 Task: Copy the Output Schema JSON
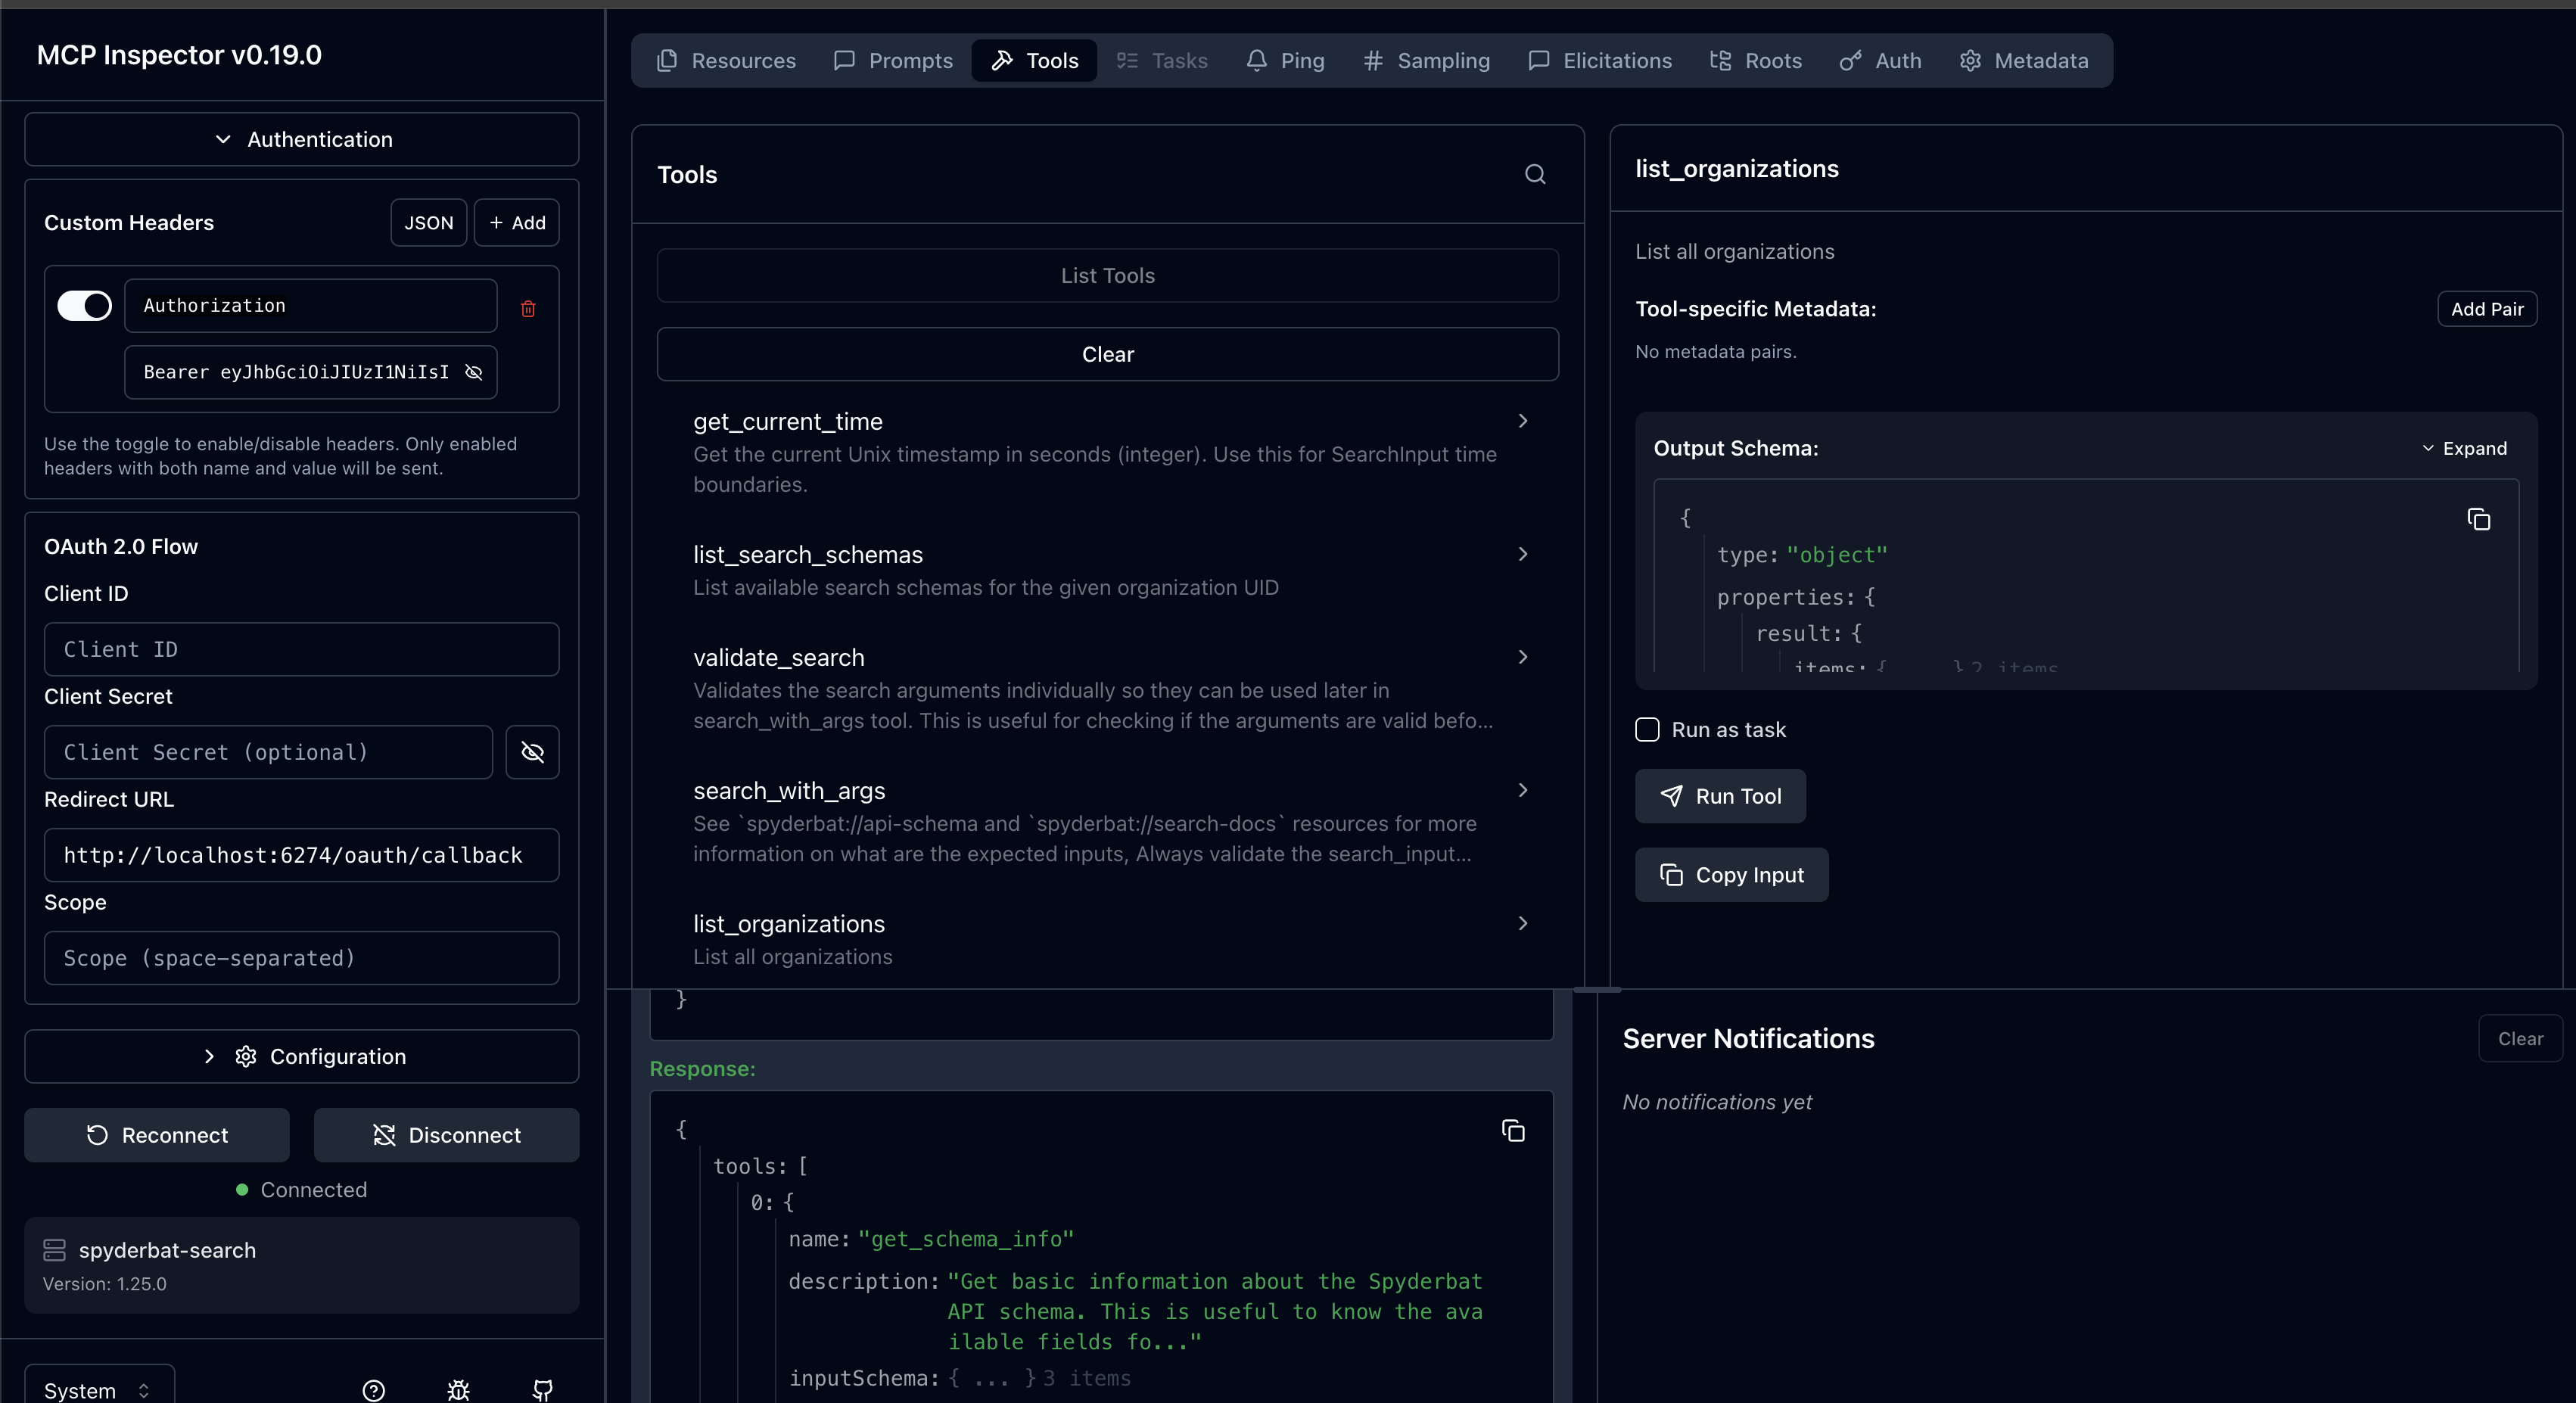point(2478,520)
